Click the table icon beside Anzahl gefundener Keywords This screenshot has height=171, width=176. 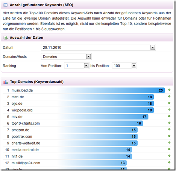coord(5,5)
